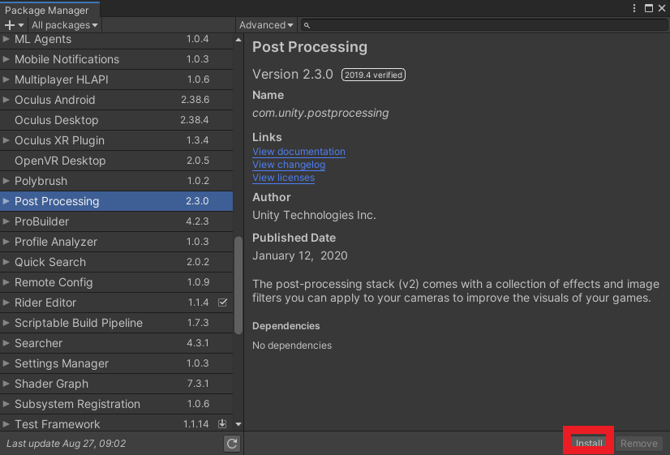Select Oculus Desktop in package list
Image resolution: width=670 pixels, height=455 pixels.
(x=56, y=120)
